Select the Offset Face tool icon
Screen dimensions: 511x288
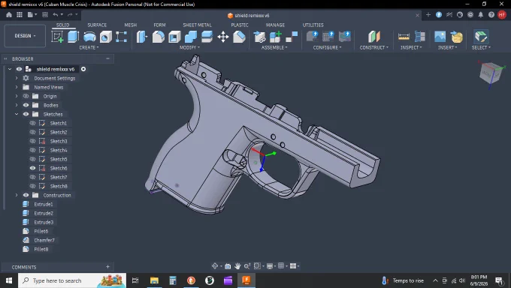pos(207,37)
